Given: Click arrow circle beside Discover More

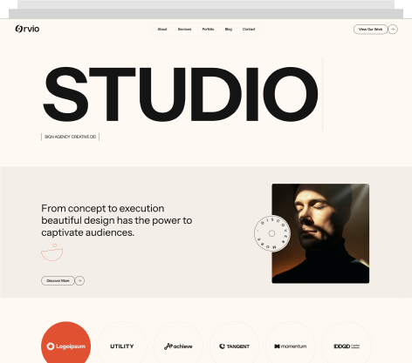Looking at the screenshot, I should tap(79, 280).
